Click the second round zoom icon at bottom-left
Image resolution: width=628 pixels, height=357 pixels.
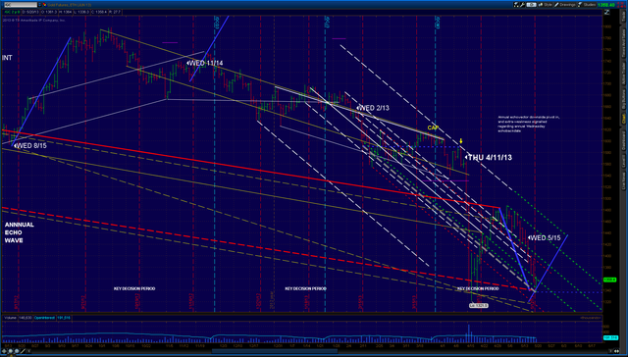[17, 351]
